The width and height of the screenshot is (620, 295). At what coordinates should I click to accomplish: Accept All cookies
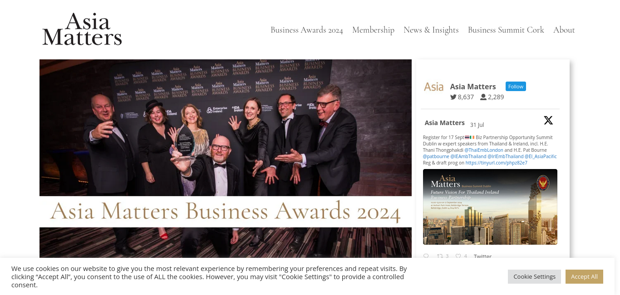coord(584,276)
